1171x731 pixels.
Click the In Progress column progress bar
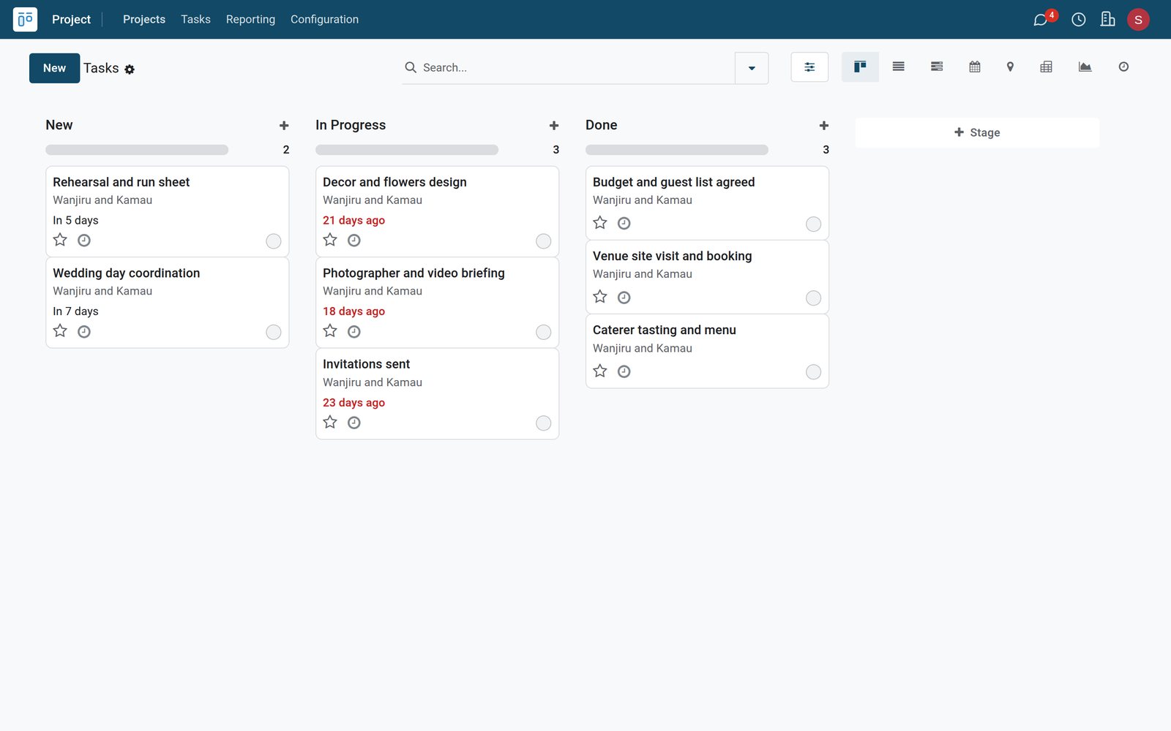point(407,150)
